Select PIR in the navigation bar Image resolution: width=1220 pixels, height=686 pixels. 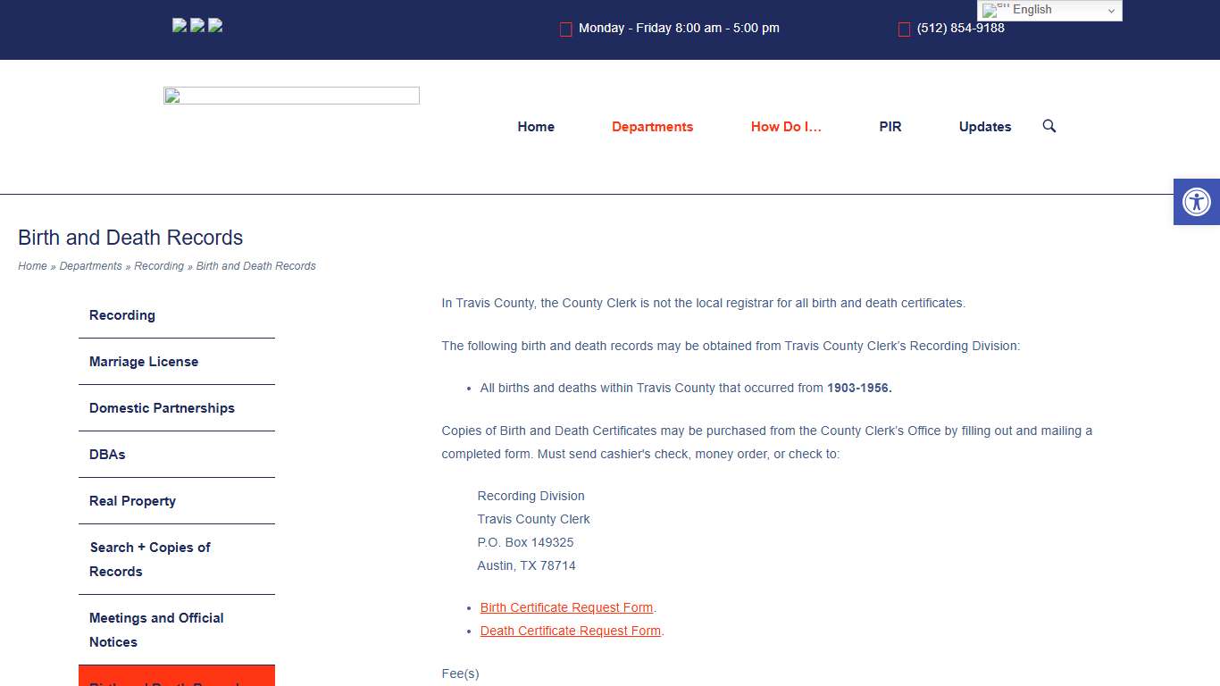tap(890, 126)
